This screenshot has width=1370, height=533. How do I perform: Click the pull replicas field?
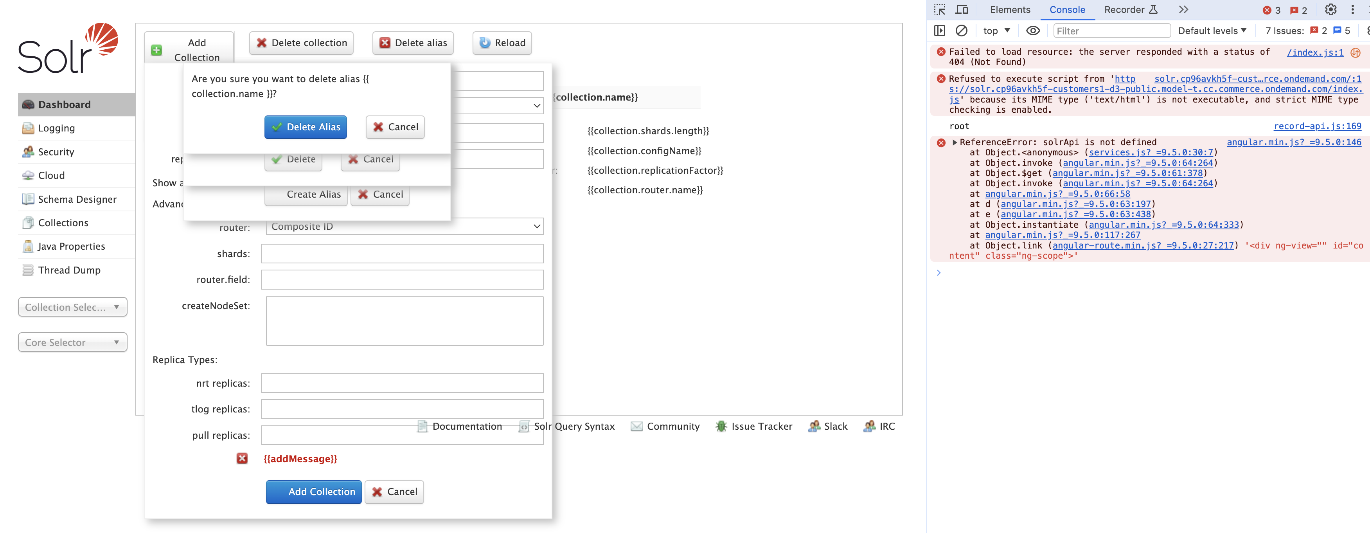(402, 435)
